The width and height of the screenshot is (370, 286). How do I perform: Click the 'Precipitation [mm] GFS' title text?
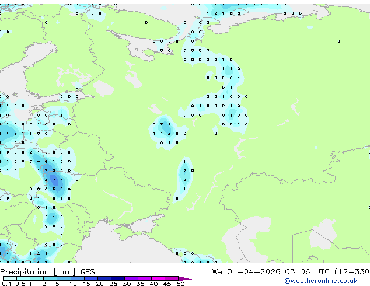point(47,272)
